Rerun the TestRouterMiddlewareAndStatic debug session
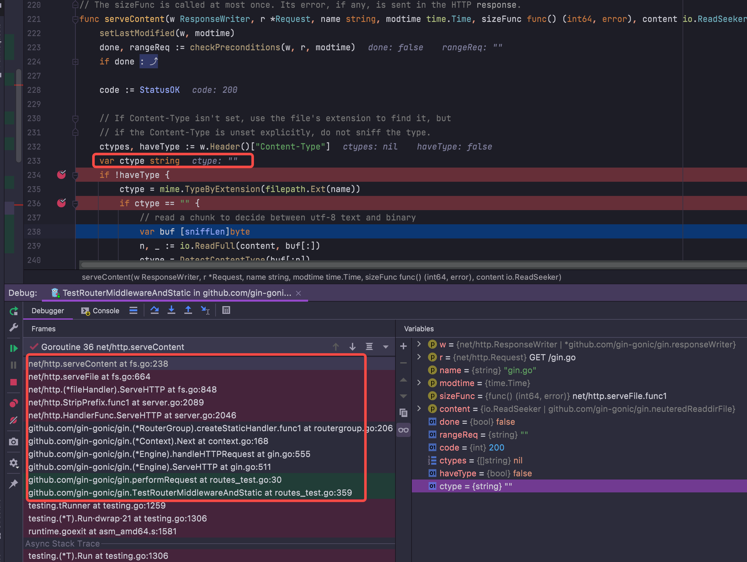 pyautogui.click(x=14, y=310)
